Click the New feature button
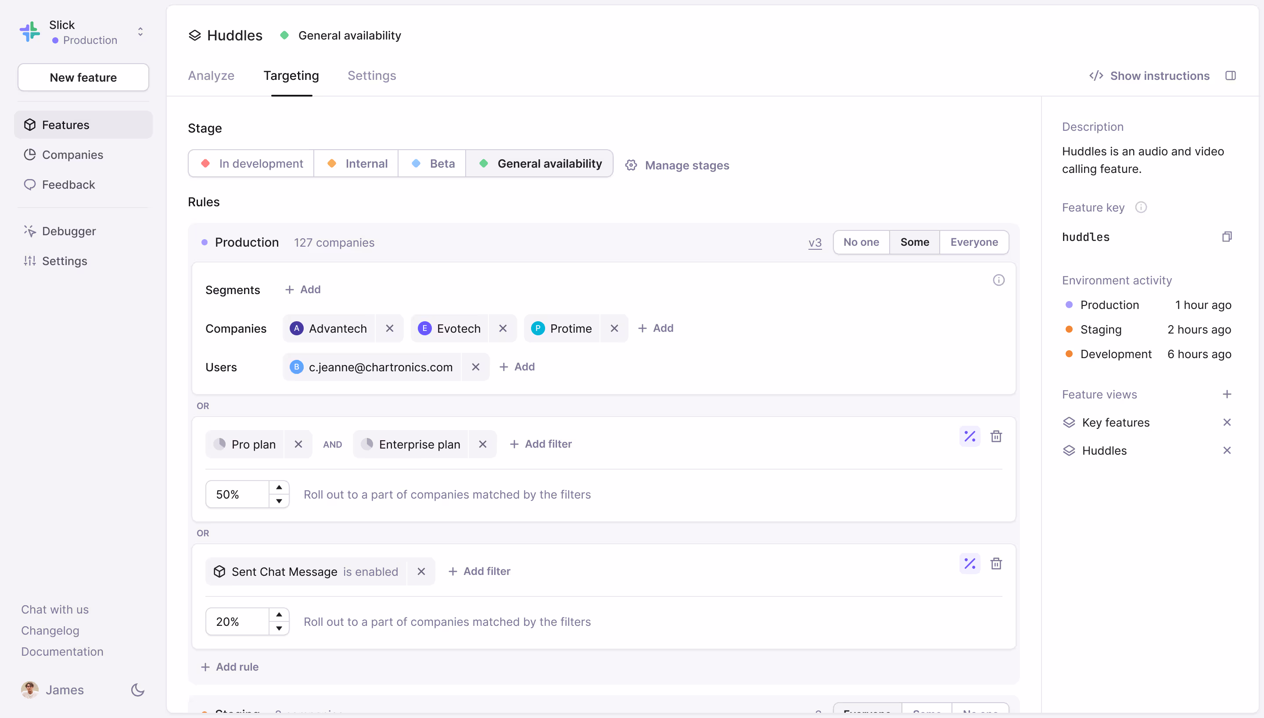This screenshot has width=1264, height=718. pyautogui.click(x=83, y=77)
